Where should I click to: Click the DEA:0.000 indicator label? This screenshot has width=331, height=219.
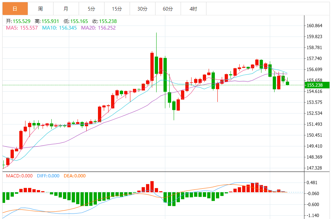point(75,176)
